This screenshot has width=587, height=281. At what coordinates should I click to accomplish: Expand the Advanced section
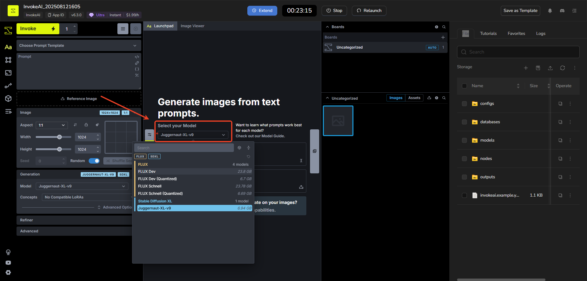pyautogui.click(x=74, y=231)
